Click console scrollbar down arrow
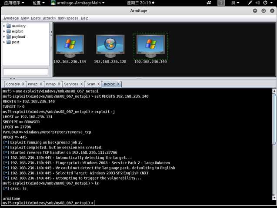 pyautogui.click(x=274, y=198)
